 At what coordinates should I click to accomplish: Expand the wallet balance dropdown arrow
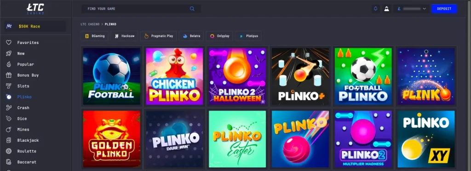click(424, 9)
